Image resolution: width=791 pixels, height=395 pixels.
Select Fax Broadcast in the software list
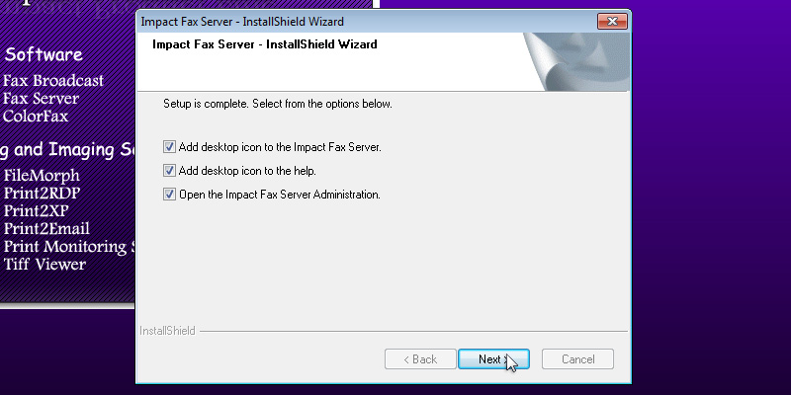pos(53,81)
